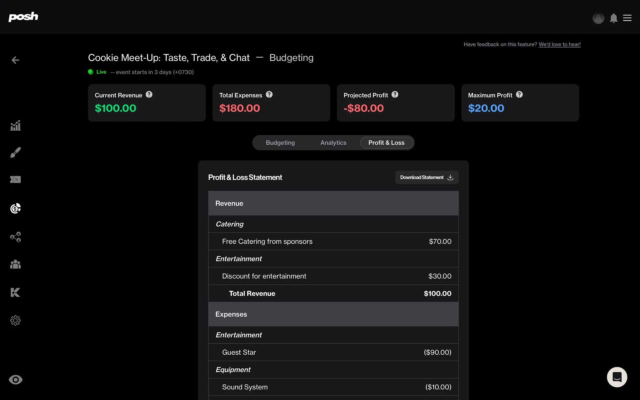
Task: Open the K logo sidebar icon
Action: [15, 292]
